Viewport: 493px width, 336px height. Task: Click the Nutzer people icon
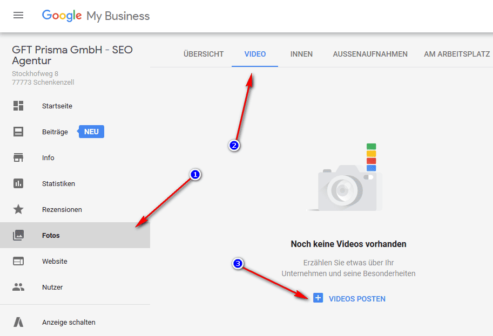18,287
